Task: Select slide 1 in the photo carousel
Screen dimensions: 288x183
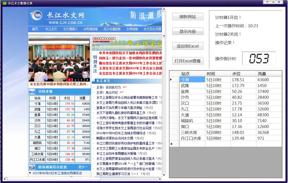Action: coord(69,80)
